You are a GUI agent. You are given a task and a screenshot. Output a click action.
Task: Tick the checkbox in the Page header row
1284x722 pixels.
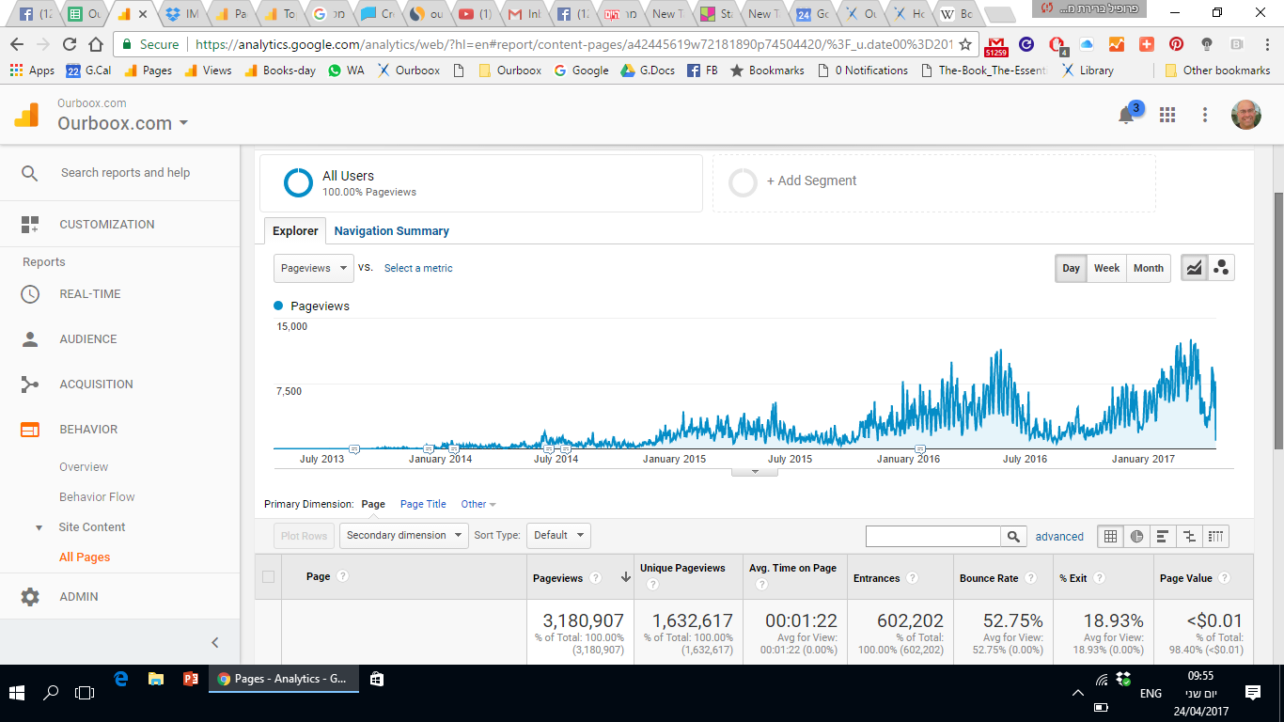coord(269,577)
